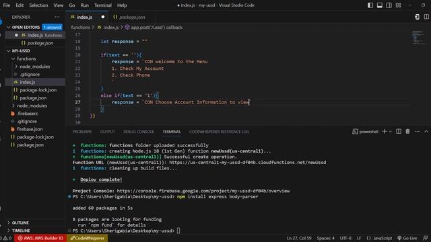
Task: Open Customize Layout icon
Action: click(x=398, y=5)
